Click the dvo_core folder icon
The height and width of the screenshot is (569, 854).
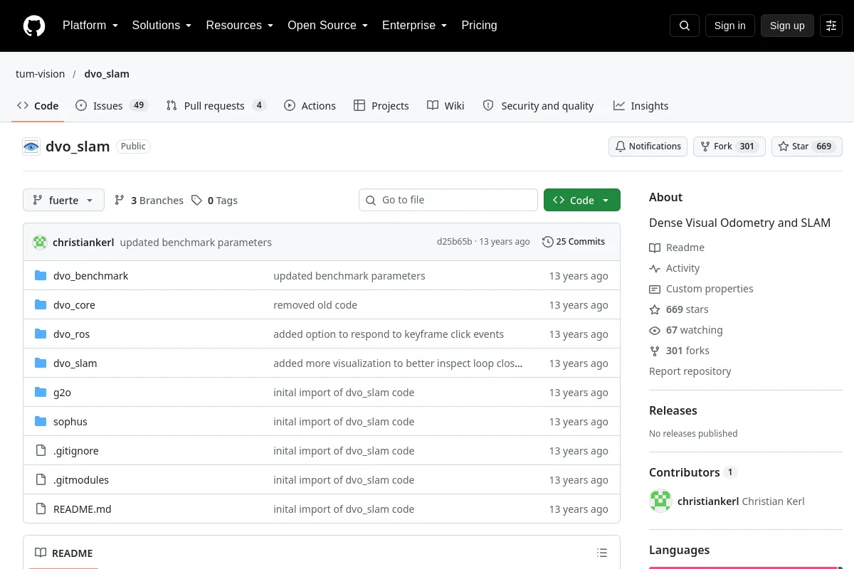(41, 304)
